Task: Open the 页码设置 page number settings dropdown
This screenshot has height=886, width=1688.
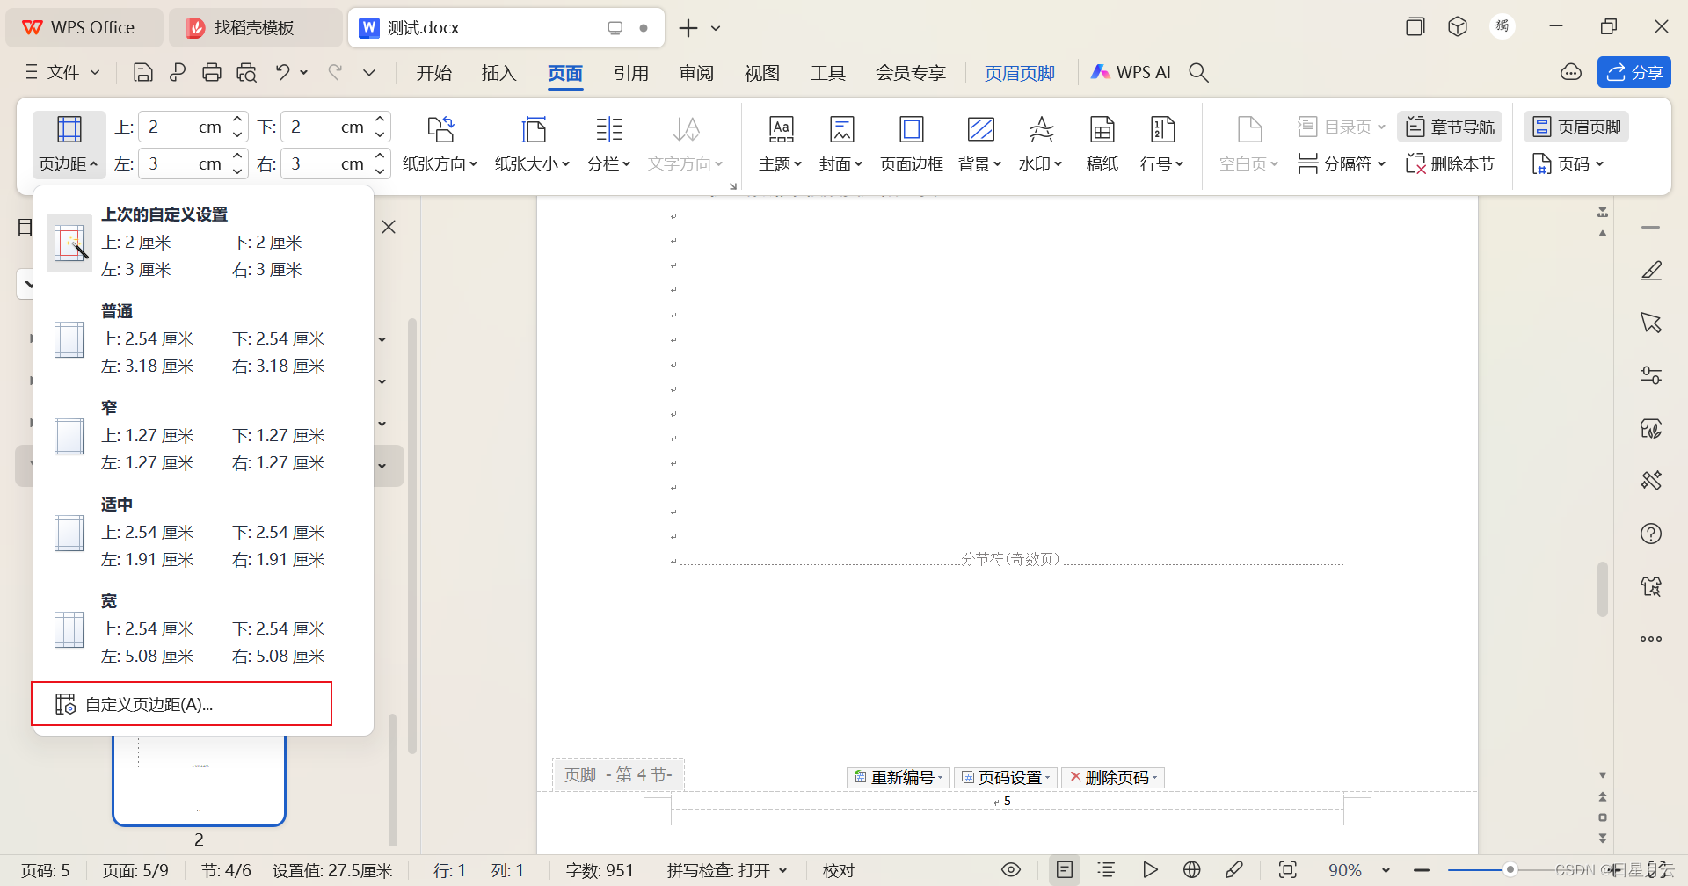Action: point(1006,777)
